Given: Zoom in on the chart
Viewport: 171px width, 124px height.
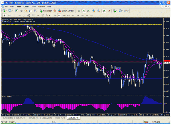Looking at the screenshot, I should pos(94,11).
